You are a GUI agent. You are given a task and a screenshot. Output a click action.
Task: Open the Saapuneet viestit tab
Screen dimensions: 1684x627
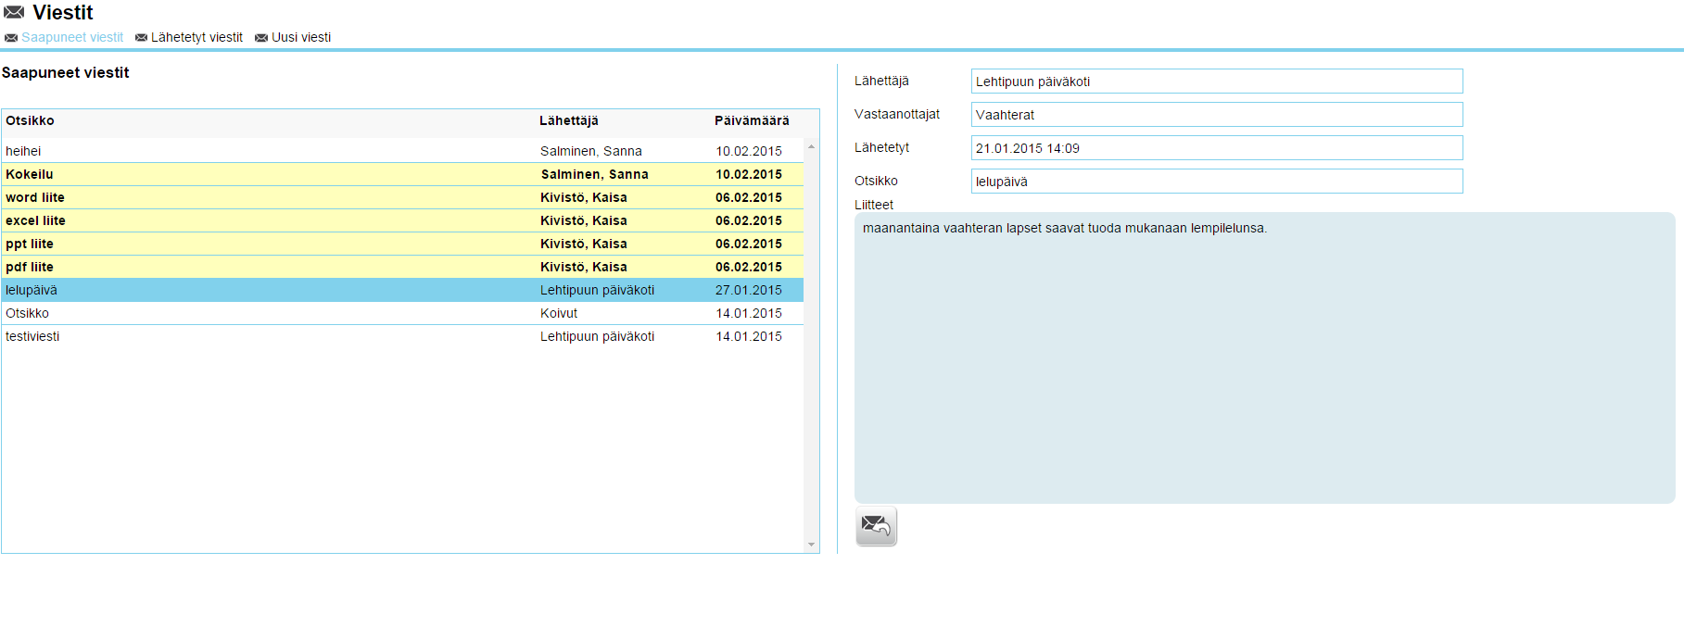point(72,37)
